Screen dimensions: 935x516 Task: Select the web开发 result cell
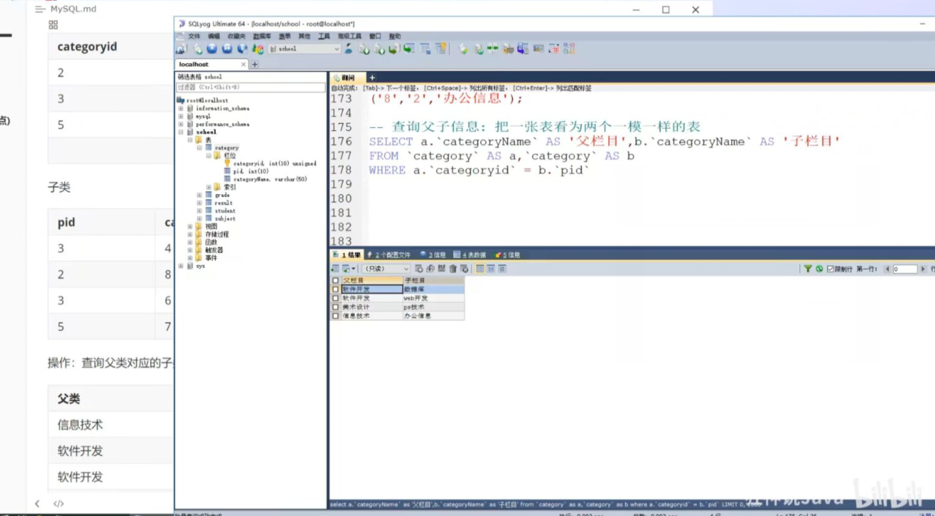coord(433,298)
